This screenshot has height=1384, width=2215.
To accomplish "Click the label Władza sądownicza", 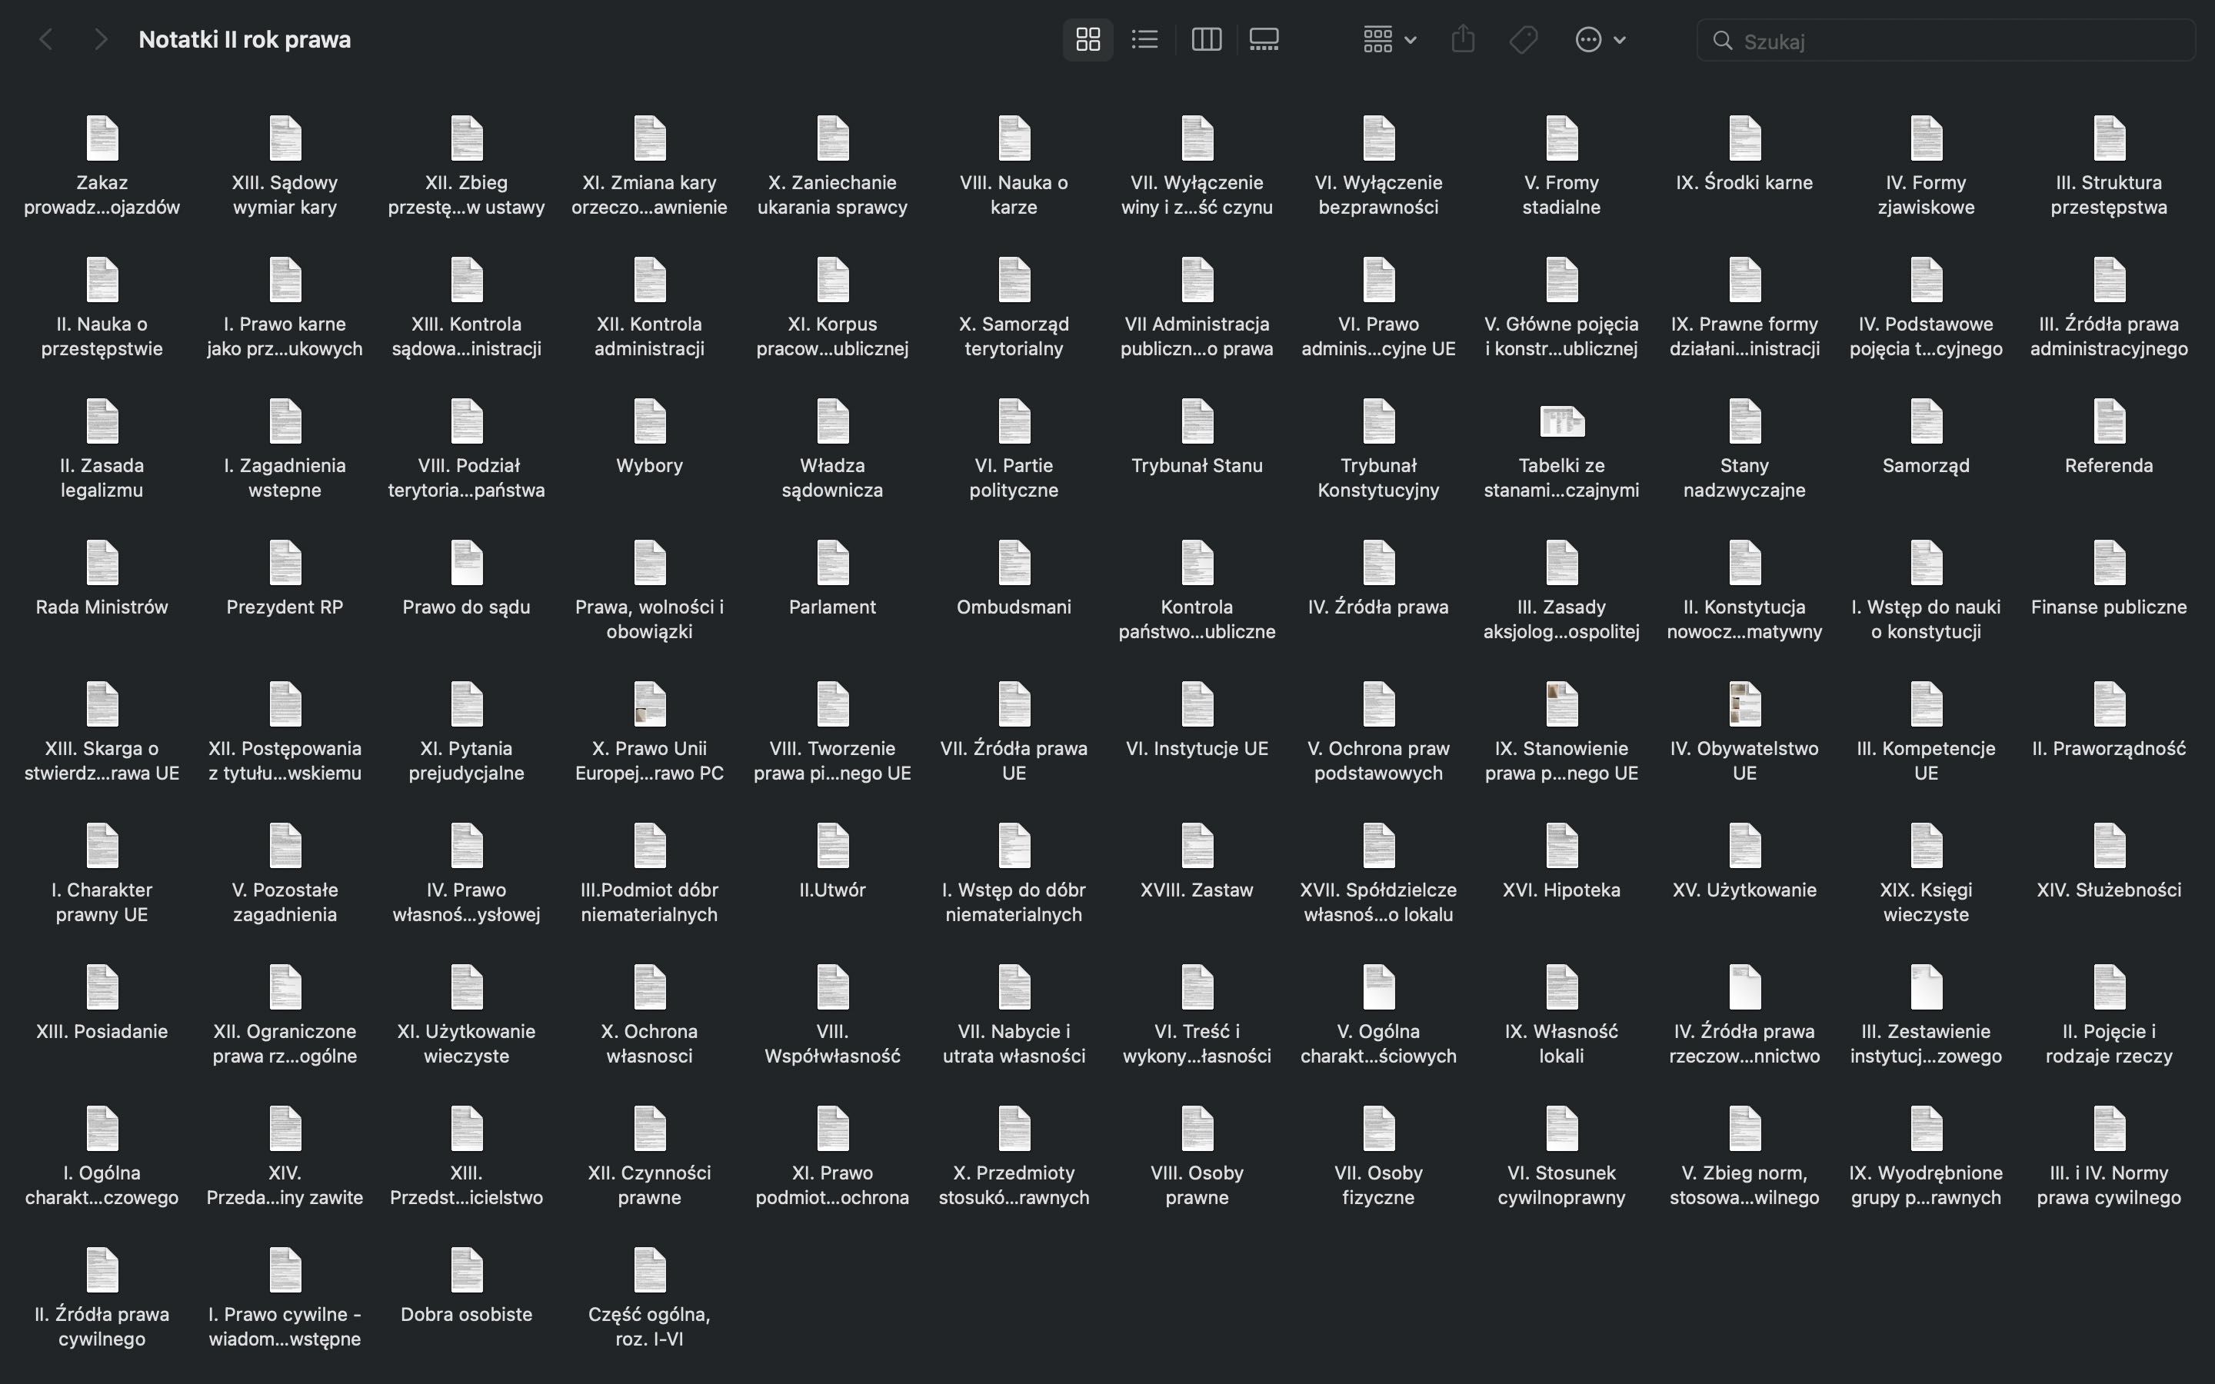I will (832, 477).
